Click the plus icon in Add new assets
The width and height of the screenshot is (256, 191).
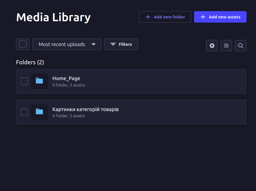(203, 17)
